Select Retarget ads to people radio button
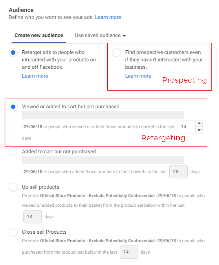The height and width of the screenshot is (265, 219). coord(13,53)
